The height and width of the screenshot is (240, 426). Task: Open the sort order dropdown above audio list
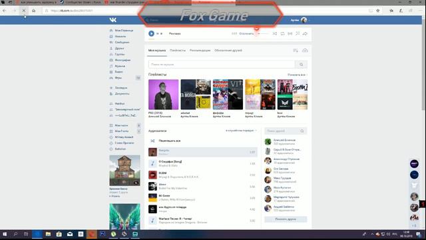click(241, 131)
